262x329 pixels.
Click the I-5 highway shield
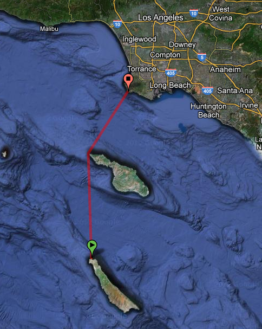pyautogui.click(x=202, y=57)
